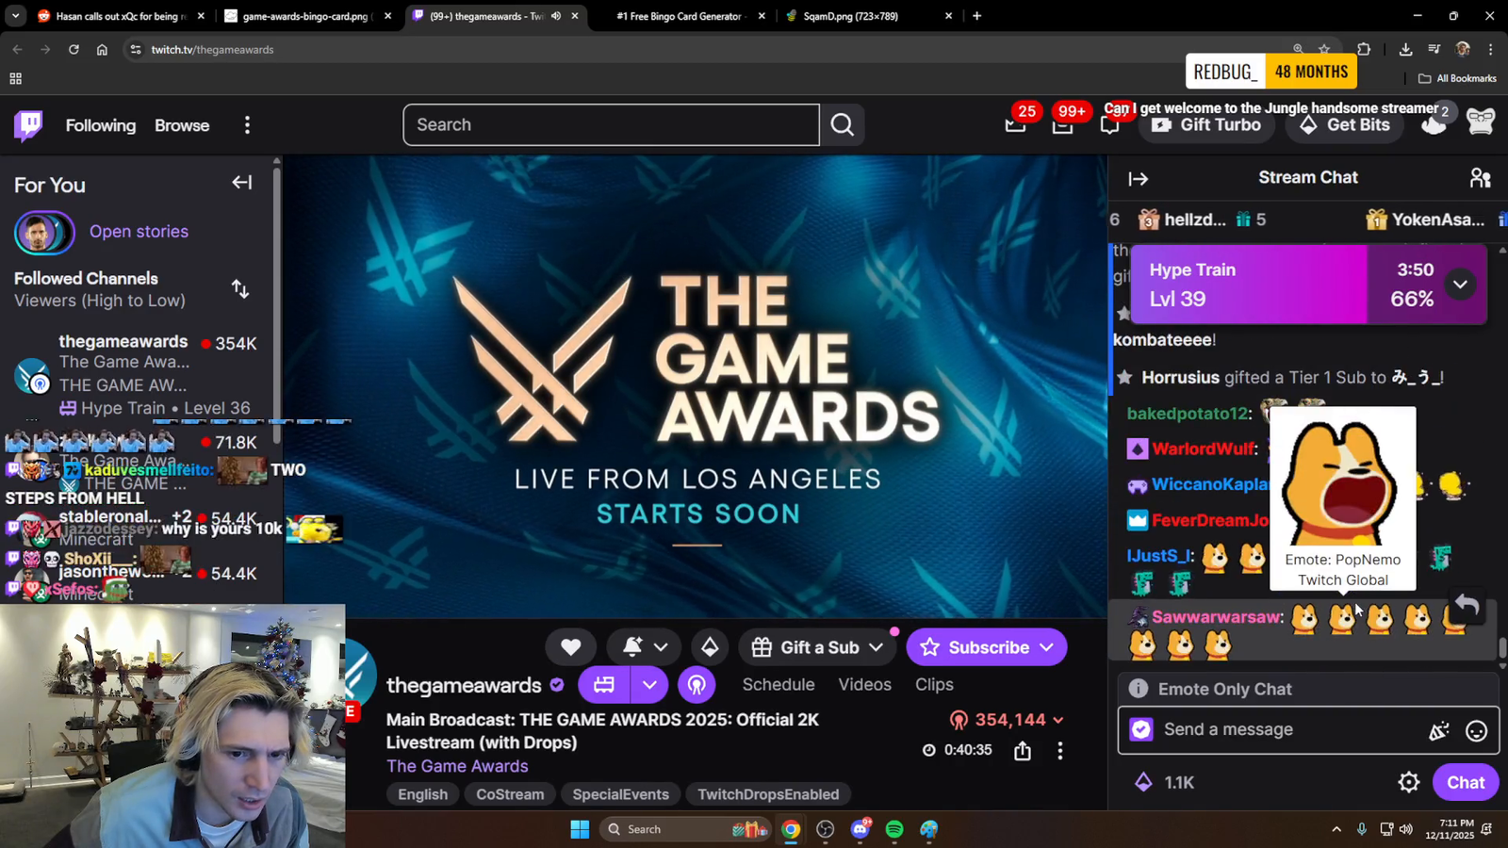
Task: Share the stream via the share icon
Action: coord(1023,751)
